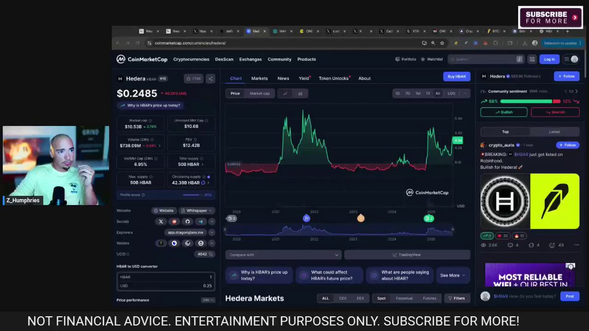Open Hedera's Reddit social link
The width and height of the screenshot is (589, 331).
174,222
